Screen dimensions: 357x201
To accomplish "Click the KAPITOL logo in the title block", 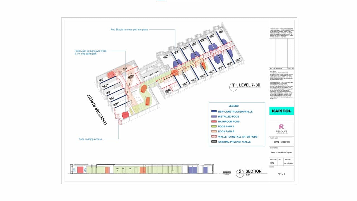I will 281,111.
